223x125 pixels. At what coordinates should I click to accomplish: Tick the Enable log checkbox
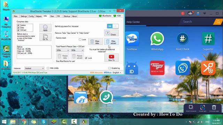(109, 68)
